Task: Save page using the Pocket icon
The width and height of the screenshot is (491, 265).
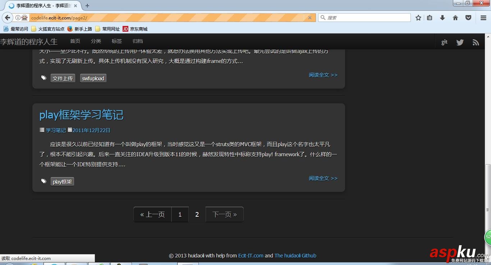Action: click(468, 17)
